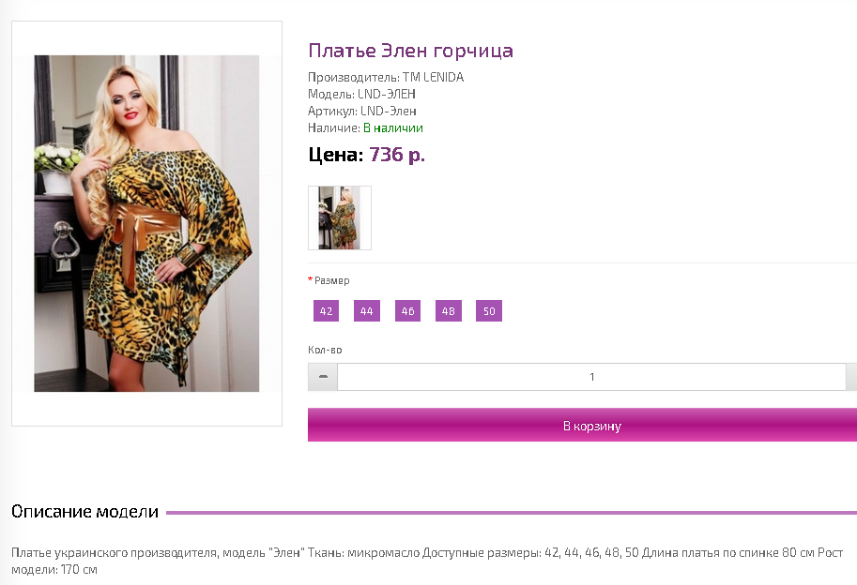The height and width of the screenshot is (585, 857).
Task: Choose size 50
Action: coord(489,311)
